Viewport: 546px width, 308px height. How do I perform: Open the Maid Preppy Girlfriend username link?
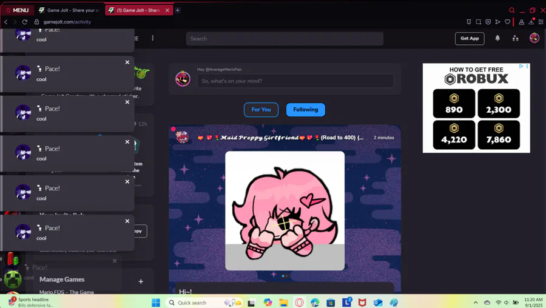pos(280,138)
